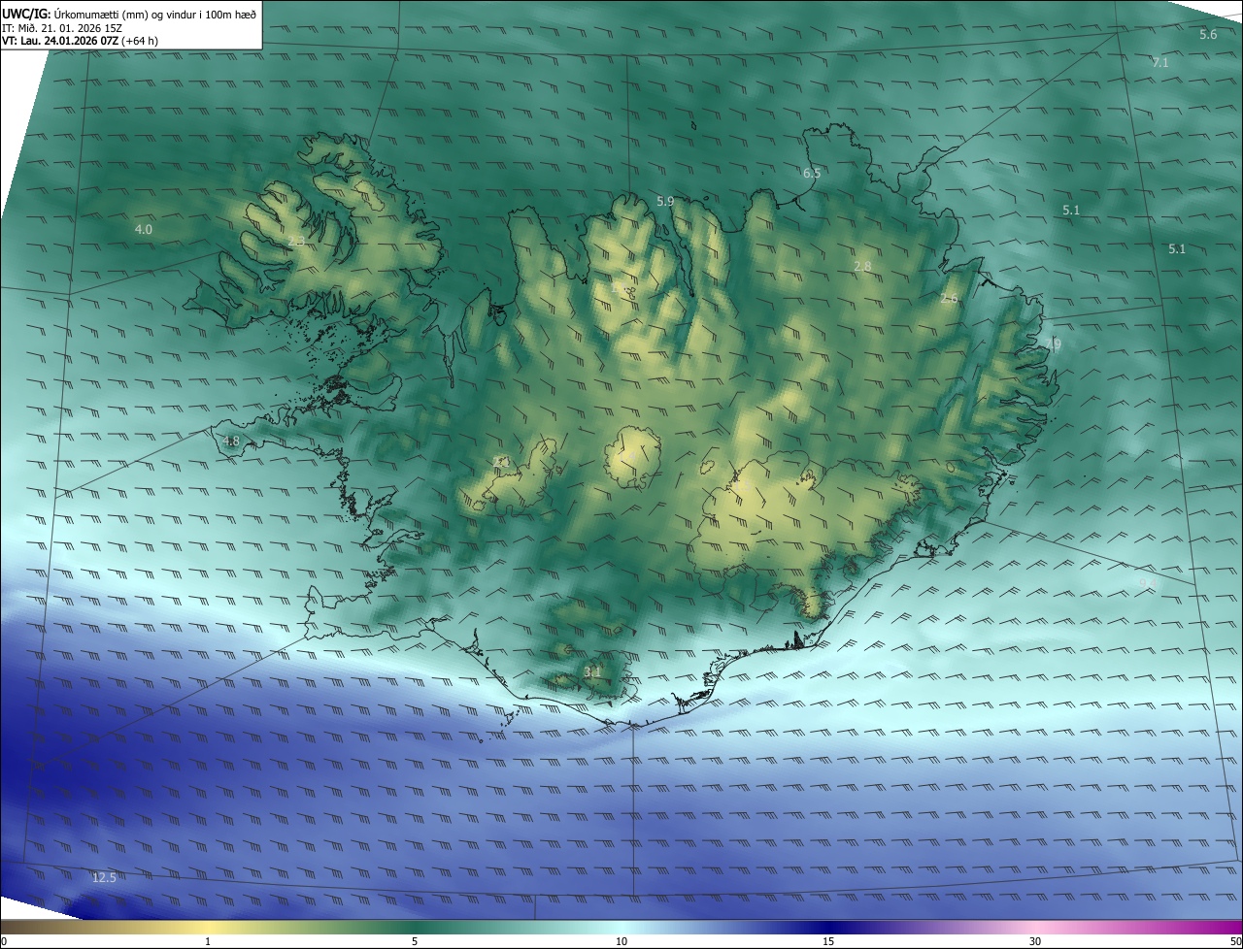
Task: Click the valid time 'VT: Lau. 24.01.2026 07Z'
Action: click(x=60, y=42)
